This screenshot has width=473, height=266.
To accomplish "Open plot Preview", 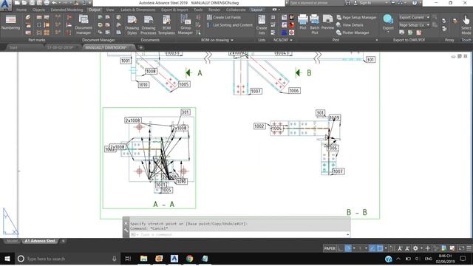I will [327, 21].
